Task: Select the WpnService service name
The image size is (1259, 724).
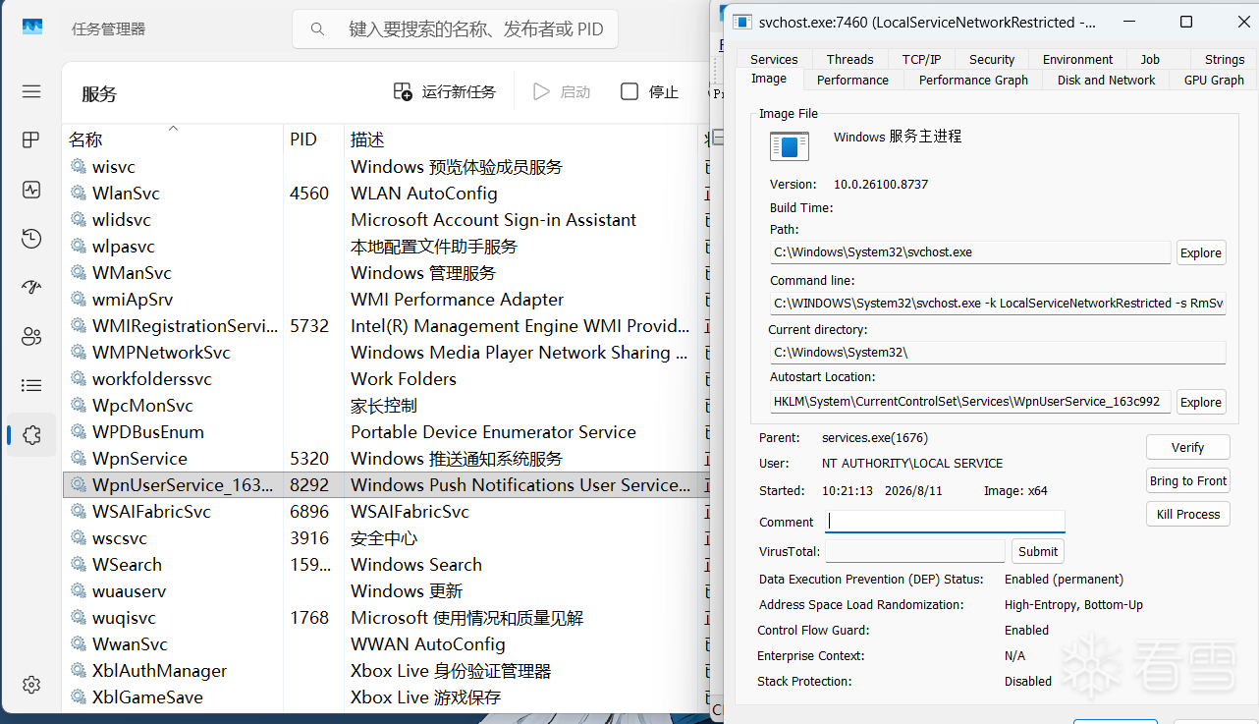Action: click(139, 459)
